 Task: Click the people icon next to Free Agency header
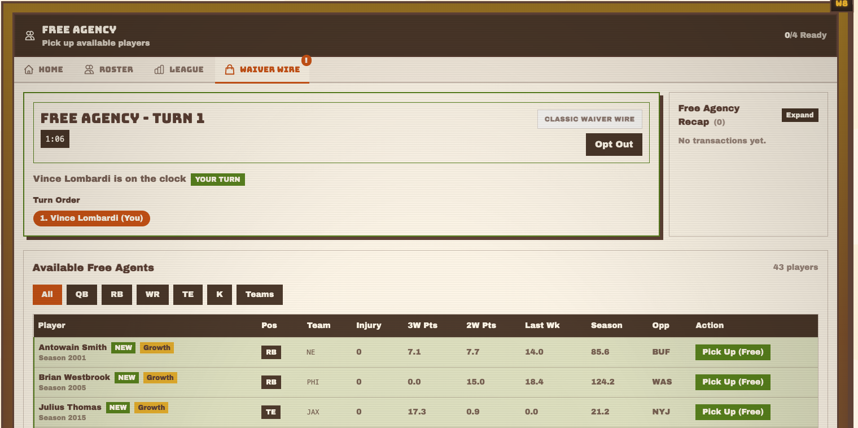pyautogui.click(x=29, y=35)
